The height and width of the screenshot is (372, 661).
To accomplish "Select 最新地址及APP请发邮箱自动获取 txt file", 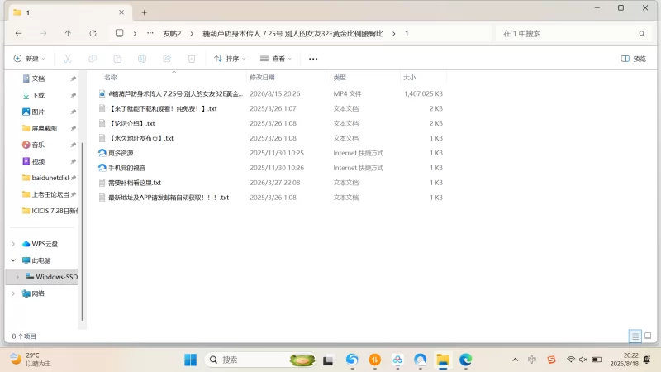I will point(271,197).
